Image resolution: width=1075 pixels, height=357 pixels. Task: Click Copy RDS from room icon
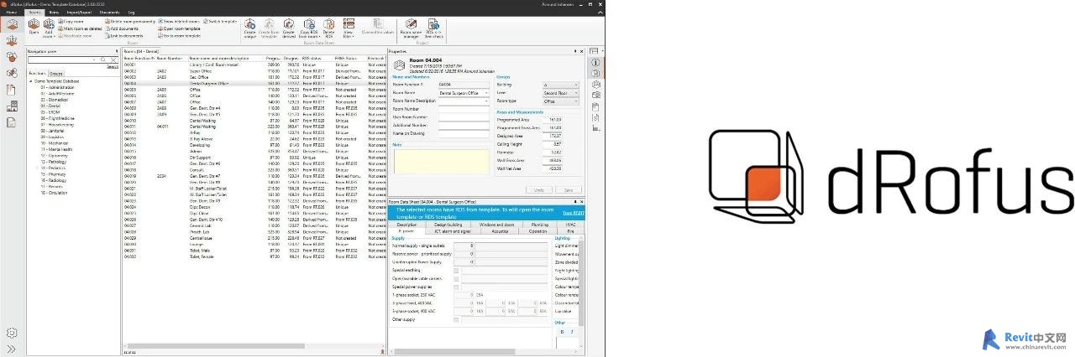point(310,28)
